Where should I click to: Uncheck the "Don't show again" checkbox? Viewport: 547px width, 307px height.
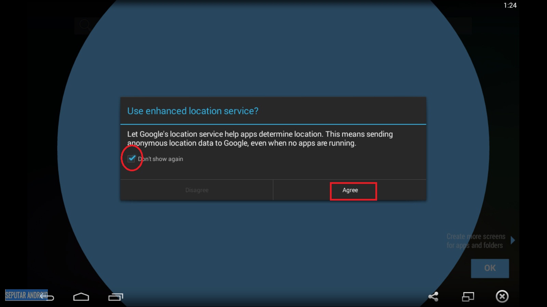click(x=132, y=159)
